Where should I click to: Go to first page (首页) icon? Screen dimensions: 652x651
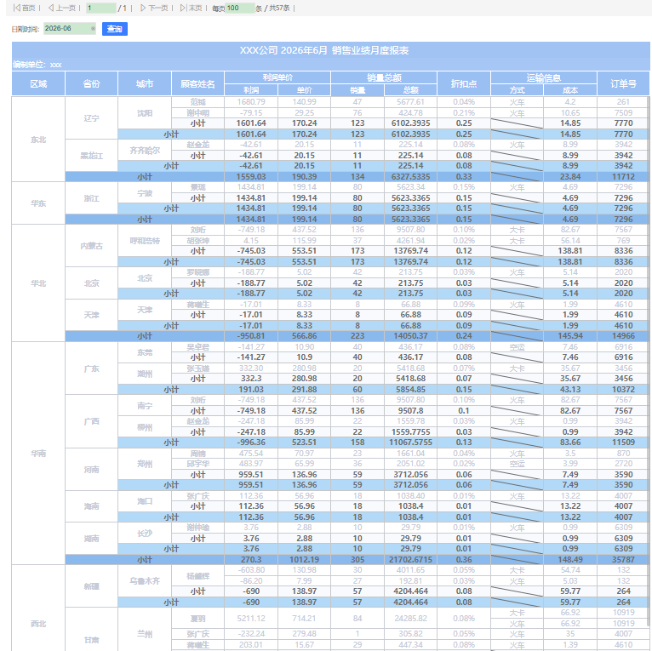point(17,8)
